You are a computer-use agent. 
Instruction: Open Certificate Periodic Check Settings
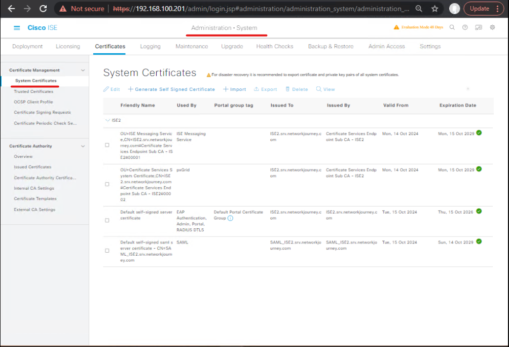pyautogui.click(x=45, y=123)
